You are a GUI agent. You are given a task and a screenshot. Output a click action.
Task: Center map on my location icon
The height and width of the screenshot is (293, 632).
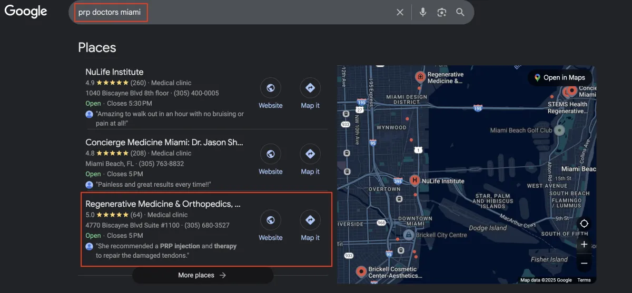[584, 223]
